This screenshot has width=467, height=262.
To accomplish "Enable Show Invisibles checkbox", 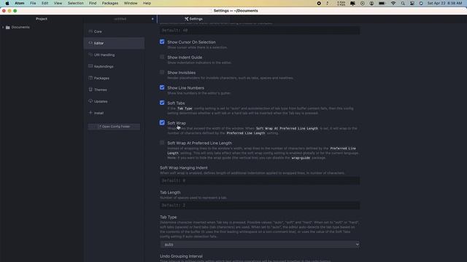I will (x=162, y=72).
